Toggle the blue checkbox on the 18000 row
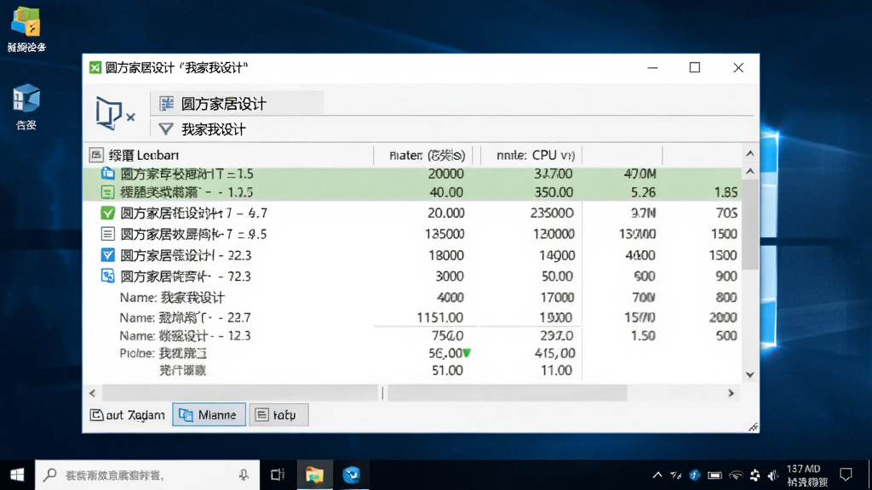 (x=107, y=255)
